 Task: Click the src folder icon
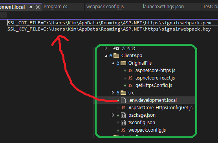123,92
